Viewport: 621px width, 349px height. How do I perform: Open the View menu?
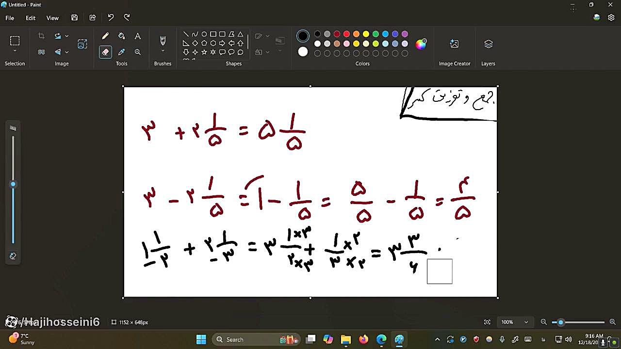point(52,18)
